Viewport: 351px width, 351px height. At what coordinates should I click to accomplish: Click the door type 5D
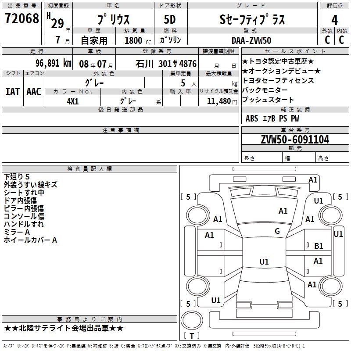[170, 19]
